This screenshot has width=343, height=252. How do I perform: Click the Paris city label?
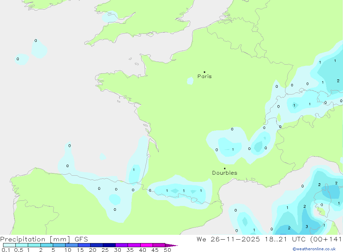(x=204, y=76)
